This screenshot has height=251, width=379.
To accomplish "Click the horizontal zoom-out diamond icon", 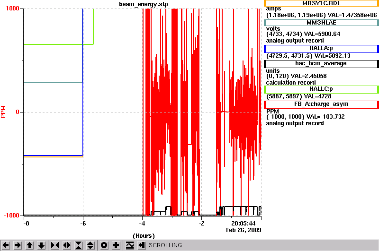I will (x=67, y=245).
